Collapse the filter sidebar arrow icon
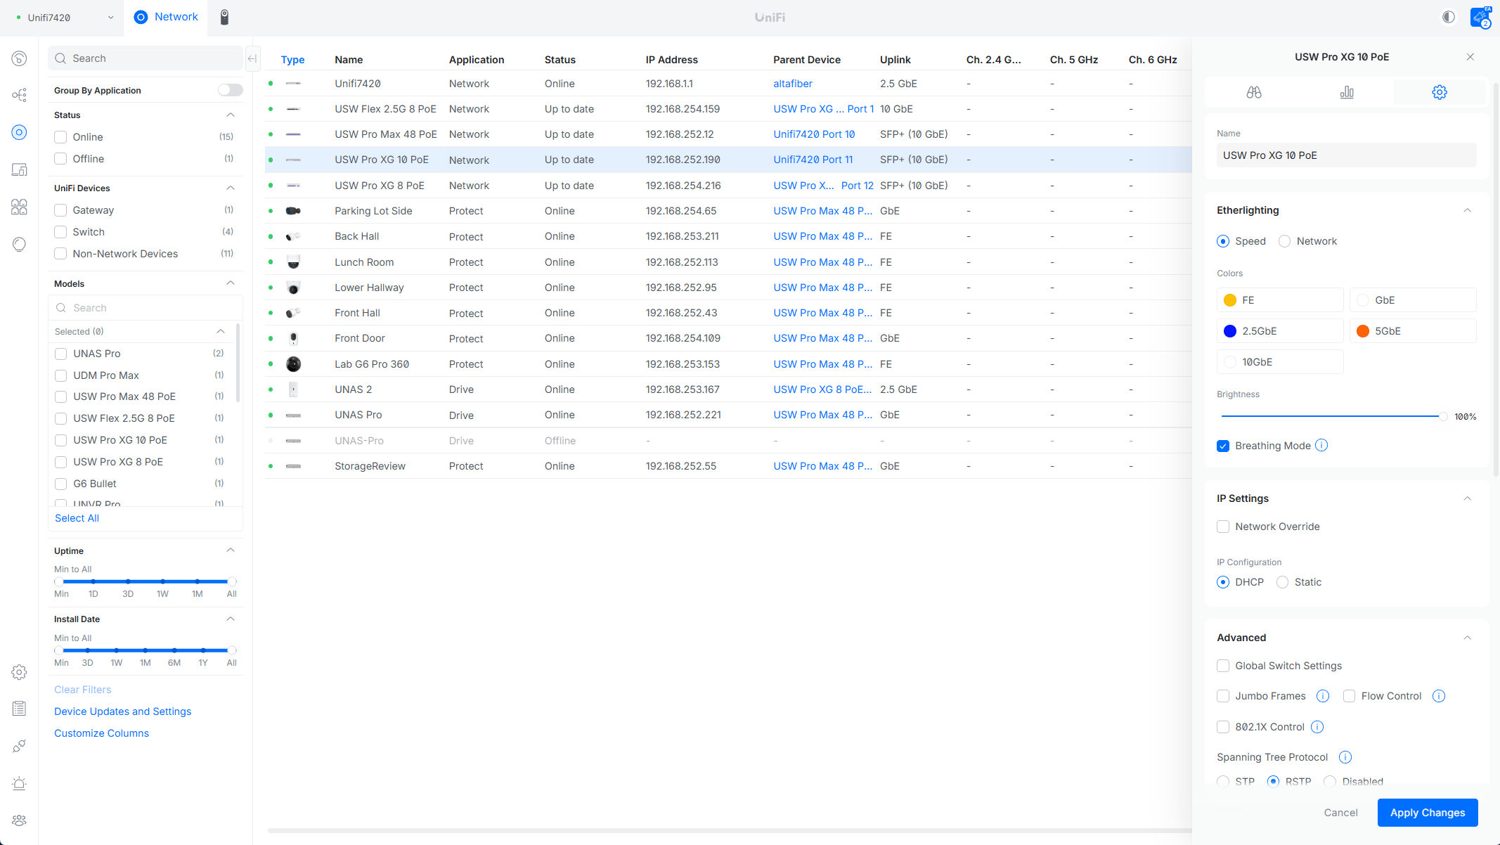The image size is (1500, 845). point(252,58)
